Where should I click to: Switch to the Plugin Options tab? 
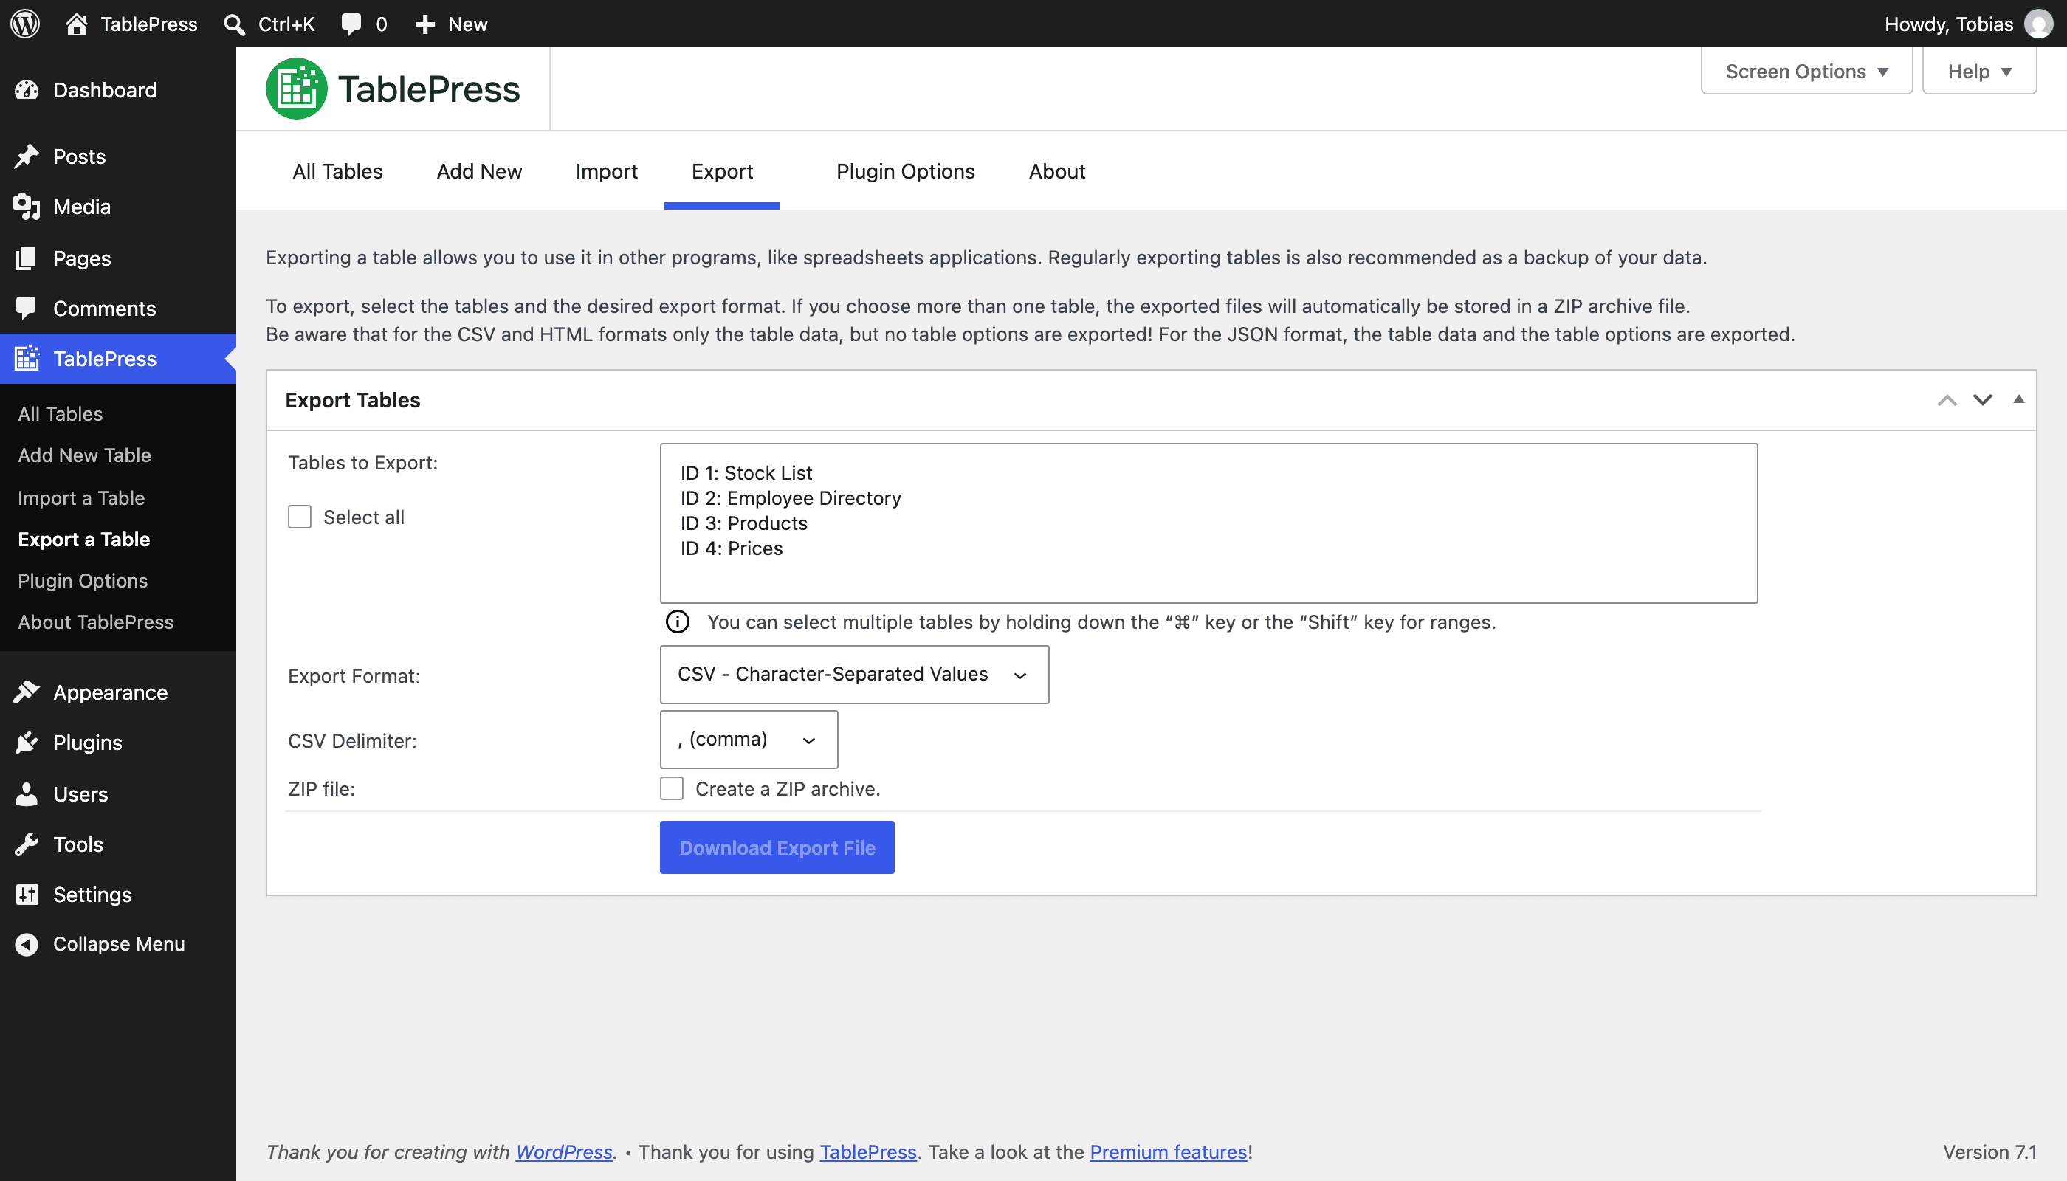coord(905,171)
